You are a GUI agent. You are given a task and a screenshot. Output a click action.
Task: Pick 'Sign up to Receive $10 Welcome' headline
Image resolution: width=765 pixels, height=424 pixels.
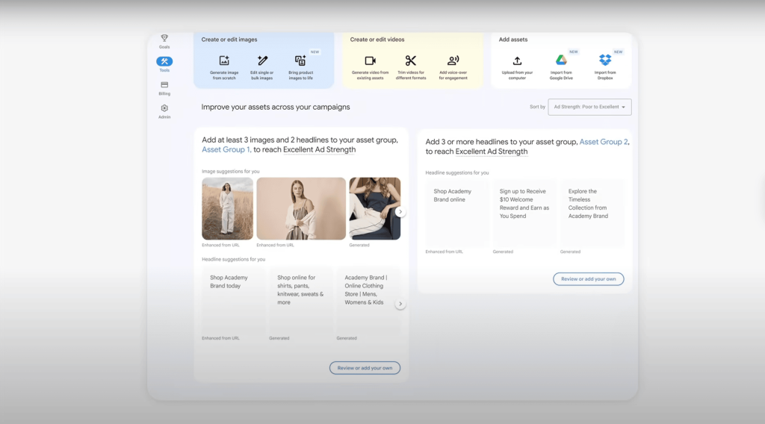(524, 213)
